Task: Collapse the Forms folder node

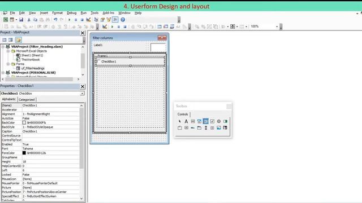Action: pyautogui.click(x=8, y=64)
